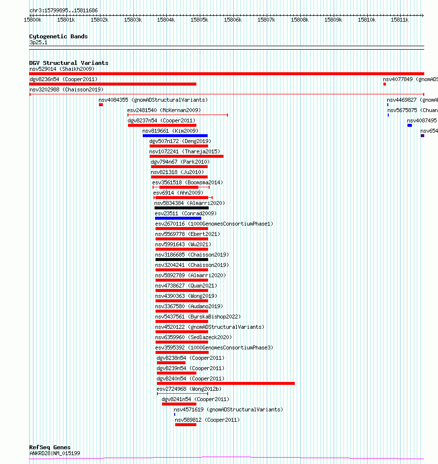Click the RefSeq Genes track title
The image size is (438, 464).
click(x=50, y=447)
